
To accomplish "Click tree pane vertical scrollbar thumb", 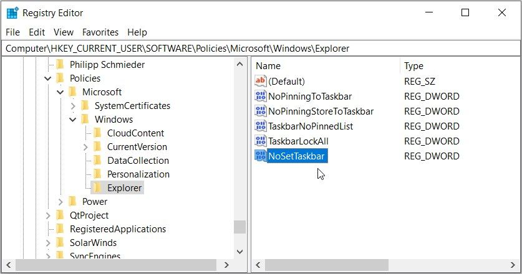I will pos(239,227).
